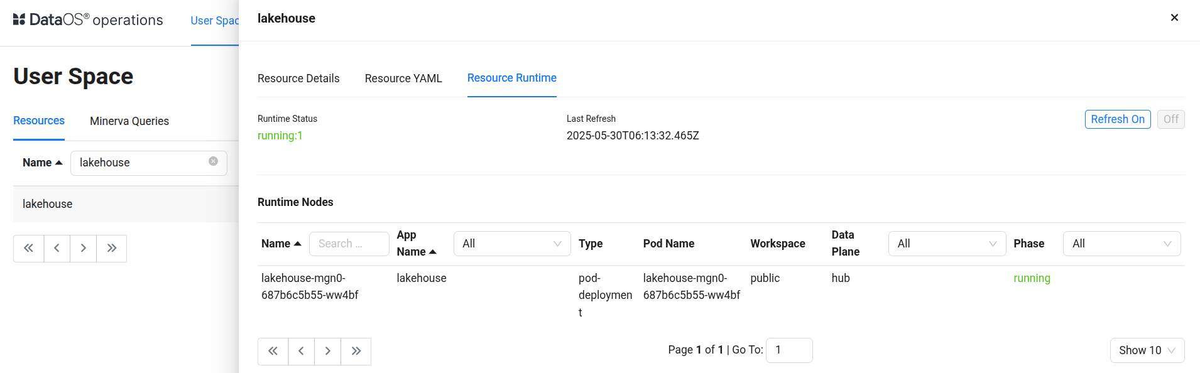Close the lakehouse details panel
This screenshot has width=1200, height=373.
pyautogui.click(x=1174, y=18)
